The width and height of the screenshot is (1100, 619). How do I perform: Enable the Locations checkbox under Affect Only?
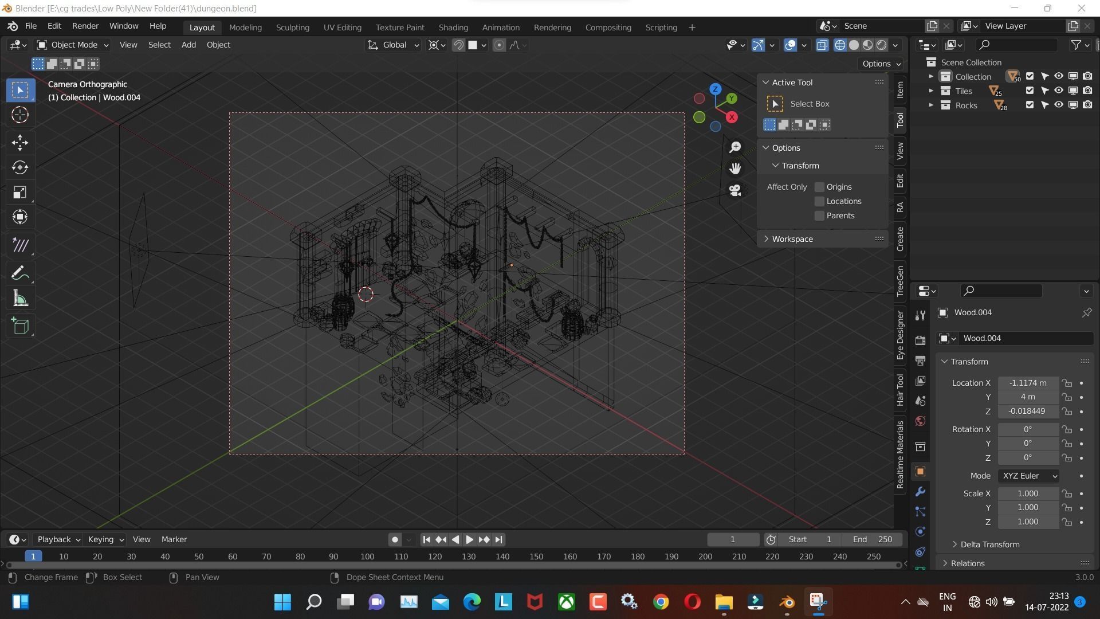click(x=819, y=201)
